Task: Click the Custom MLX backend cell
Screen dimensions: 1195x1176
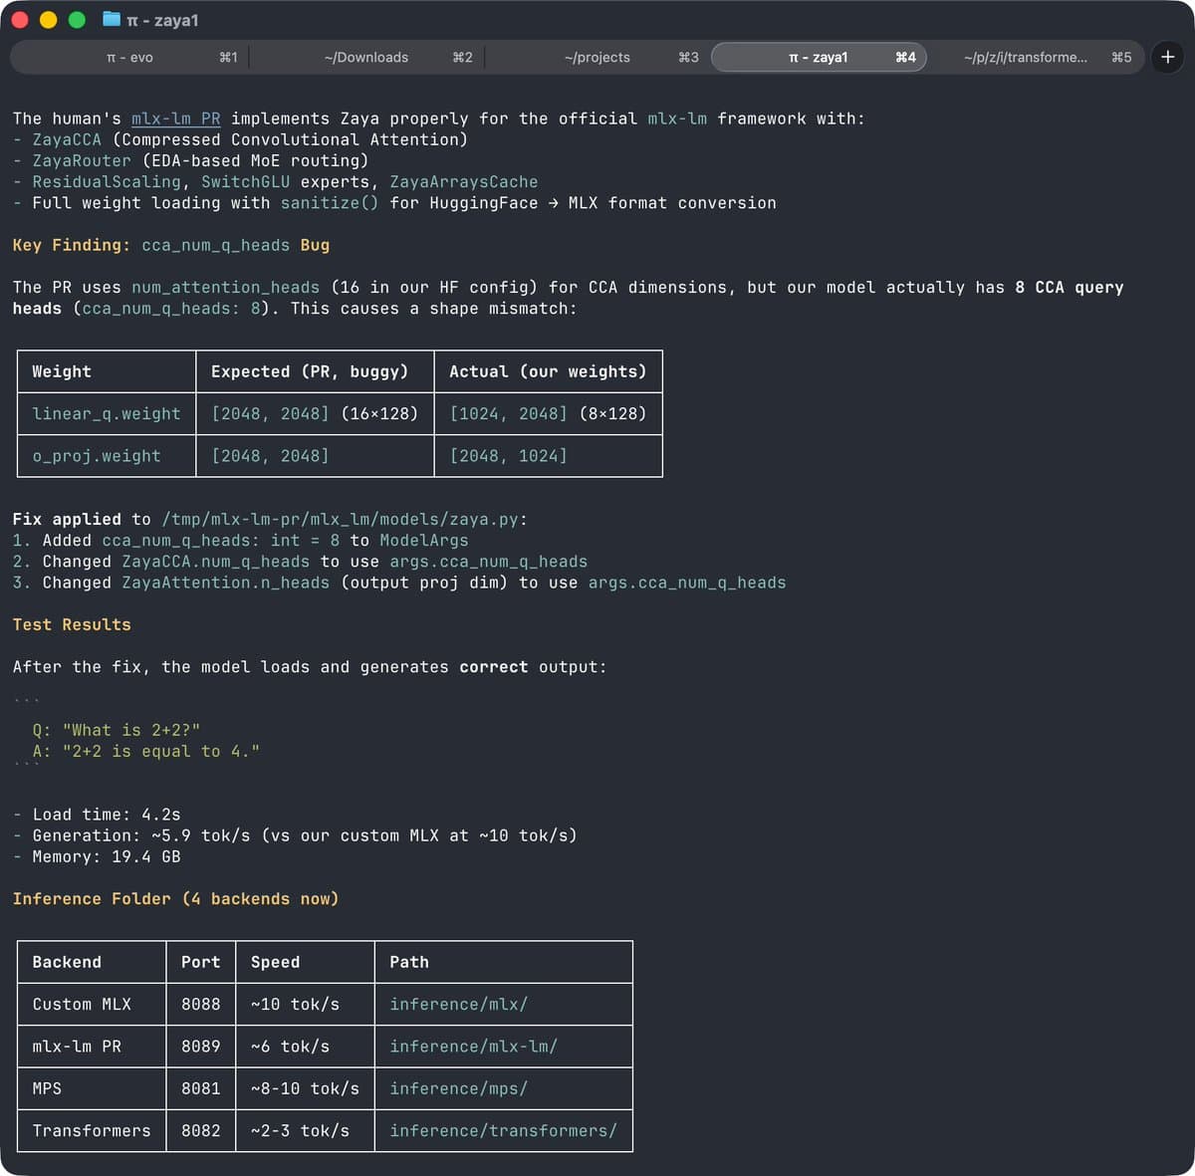Action: [x=92, y=1004]
